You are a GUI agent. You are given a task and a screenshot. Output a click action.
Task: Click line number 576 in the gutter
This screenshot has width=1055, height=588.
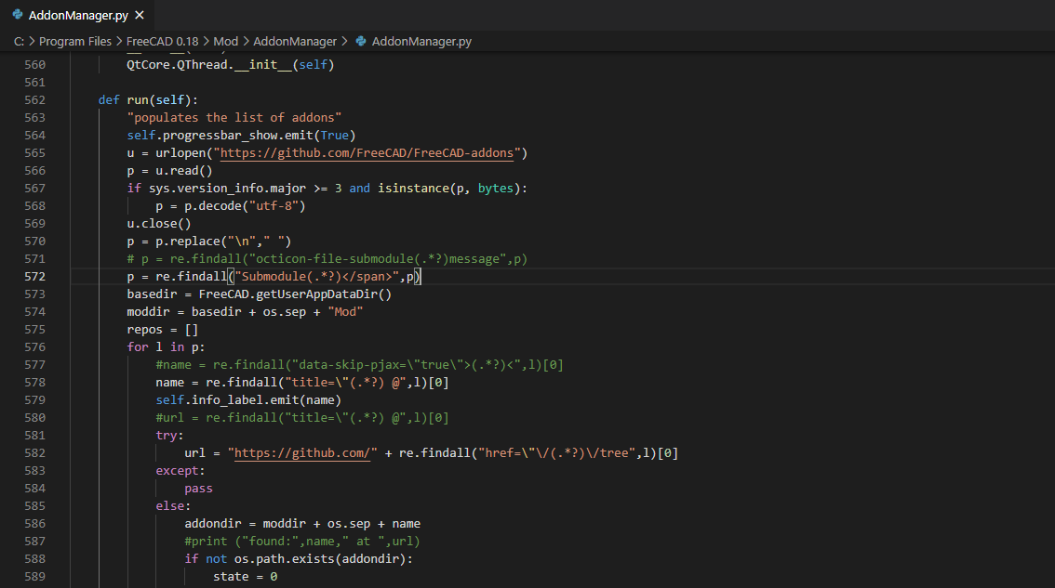pyautogui.click(x=35, y=346)
